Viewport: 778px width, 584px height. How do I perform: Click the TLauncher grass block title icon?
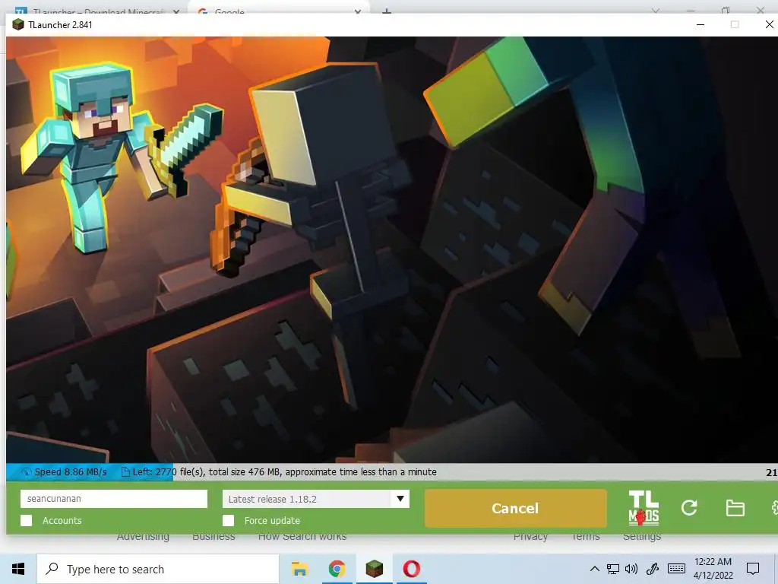click(18, 25)
